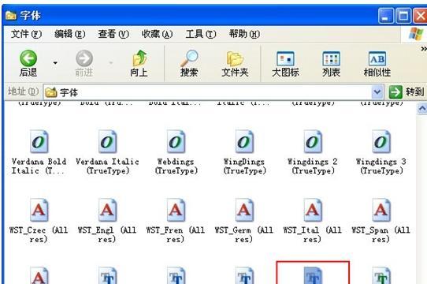This screenshot has height=284, width=427.
Task: Open the Back button history dropdown arrow
Action: tap(55, 63)
